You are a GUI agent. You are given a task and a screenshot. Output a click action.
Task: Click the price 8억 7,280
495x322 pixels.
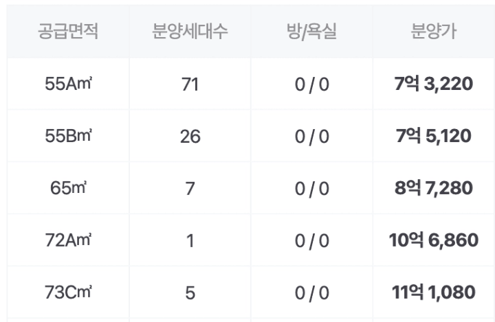point(433,188)
